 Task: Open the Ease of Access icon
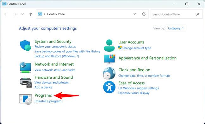pyautogui.click(x=109, y=87)
